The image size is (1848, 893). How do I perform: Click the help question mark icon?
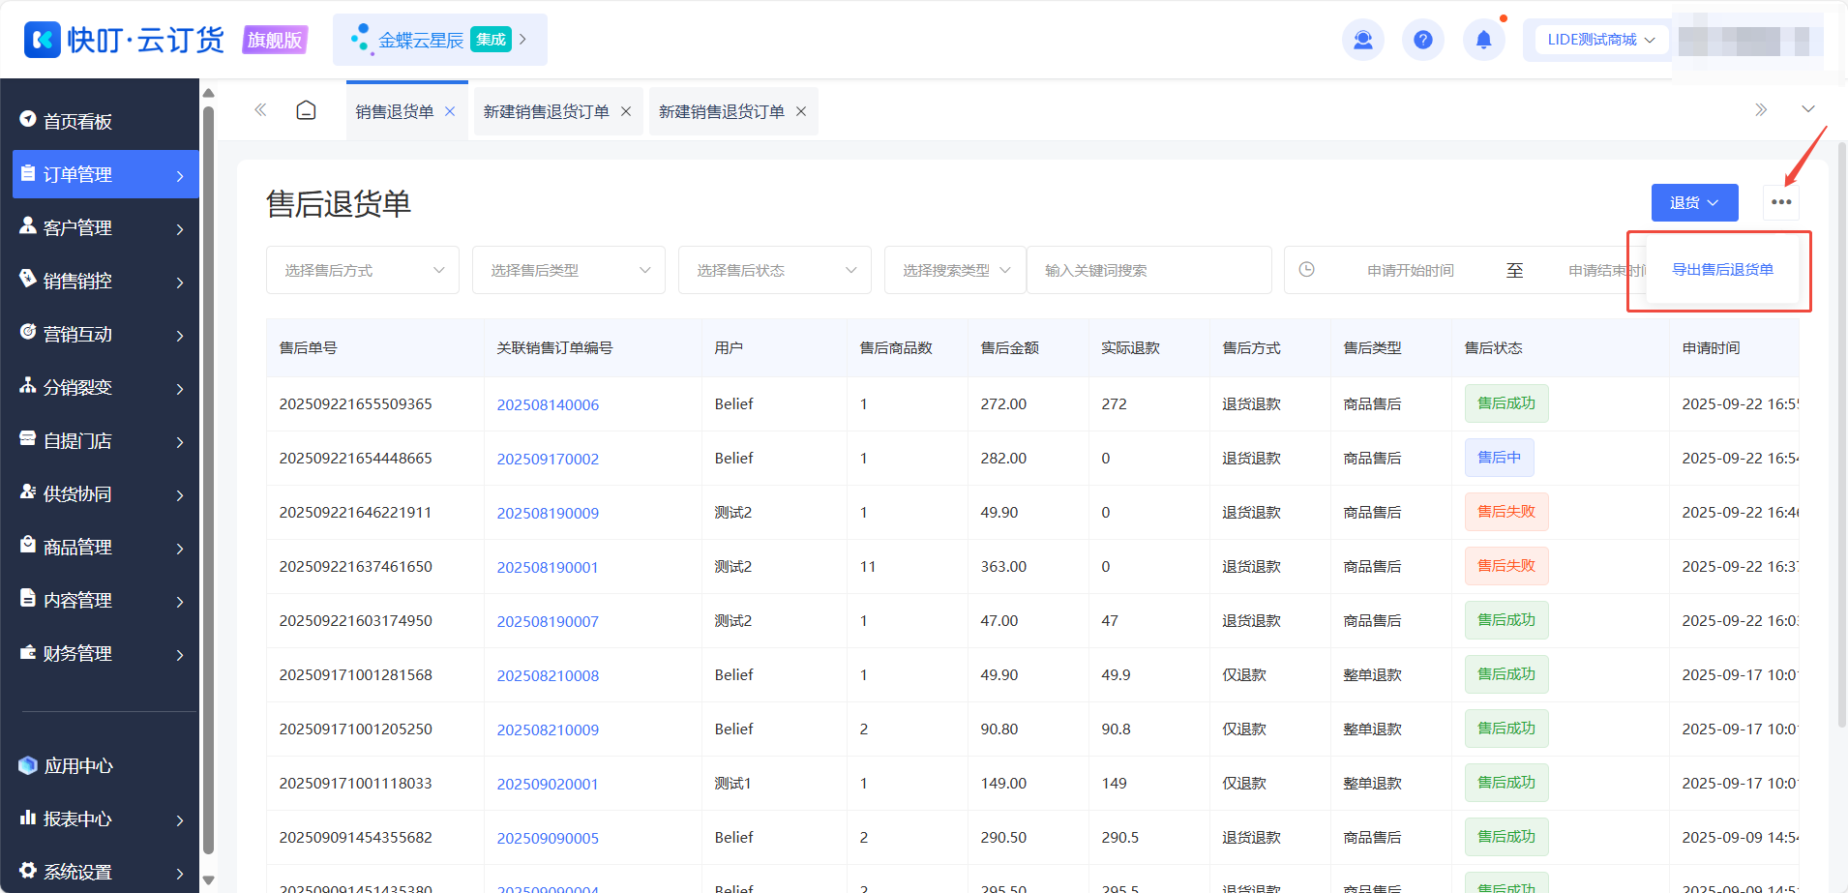coord(1422,40)
